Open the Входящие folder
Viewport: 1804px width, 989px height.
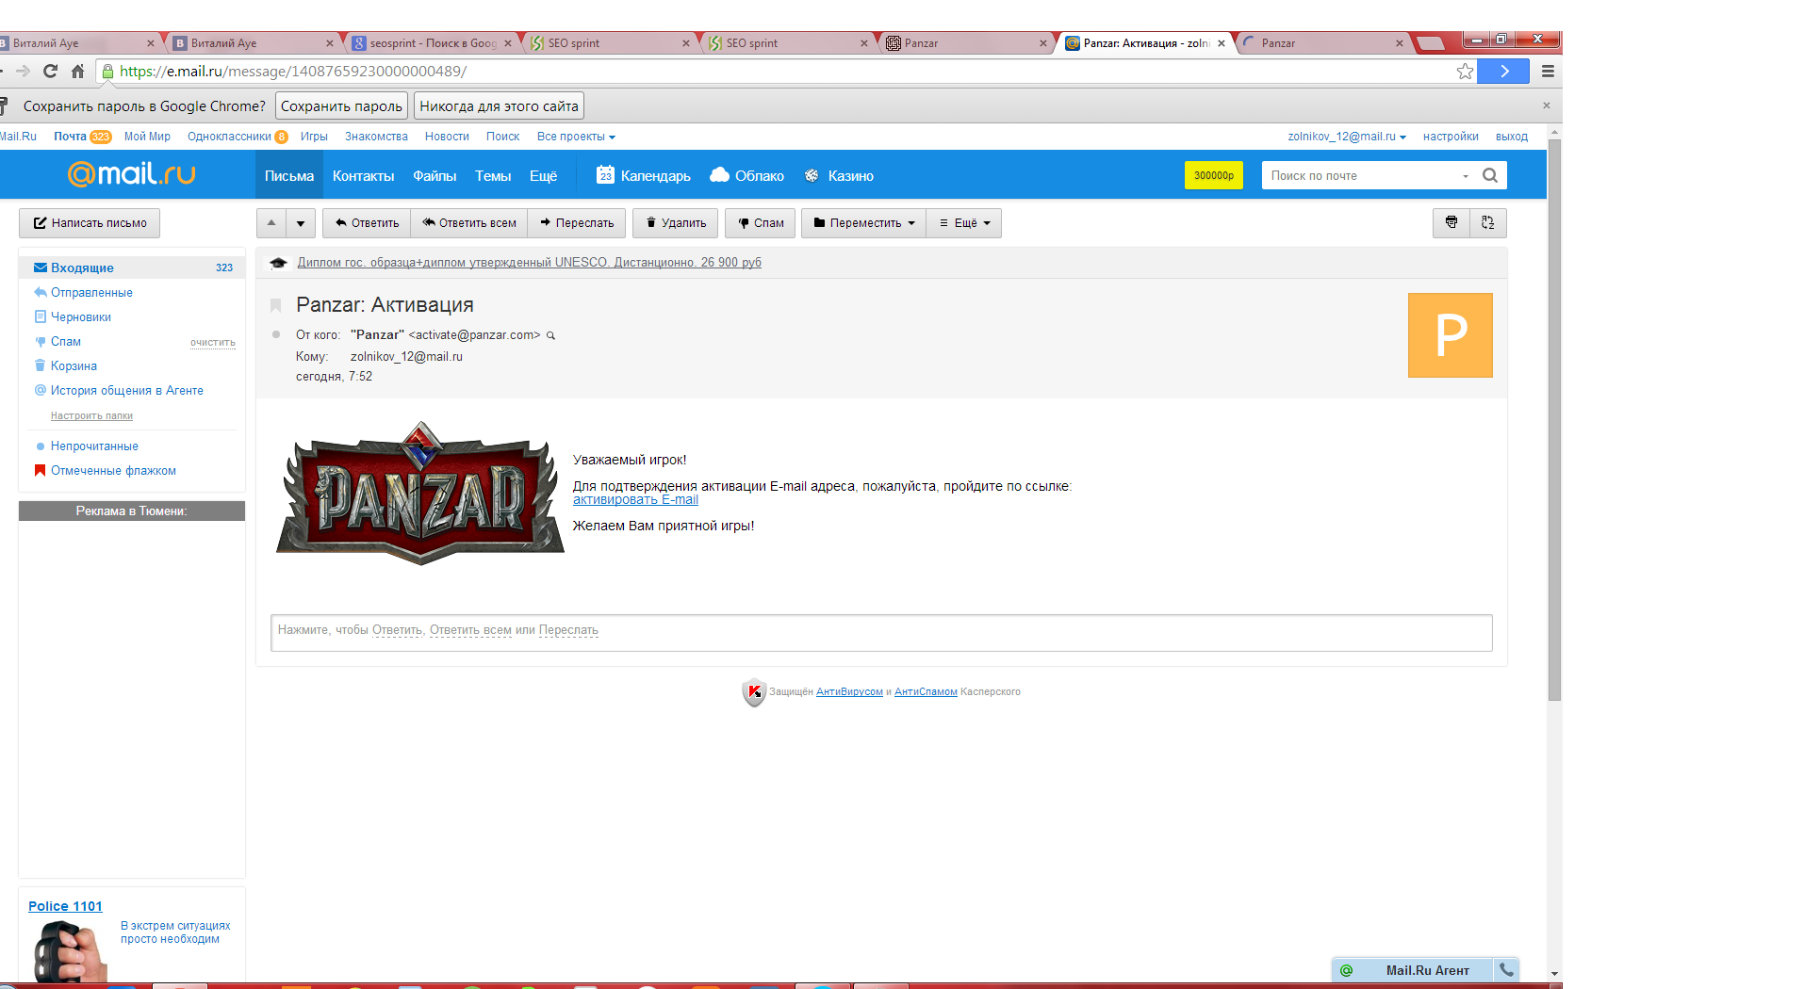point(132,268)
